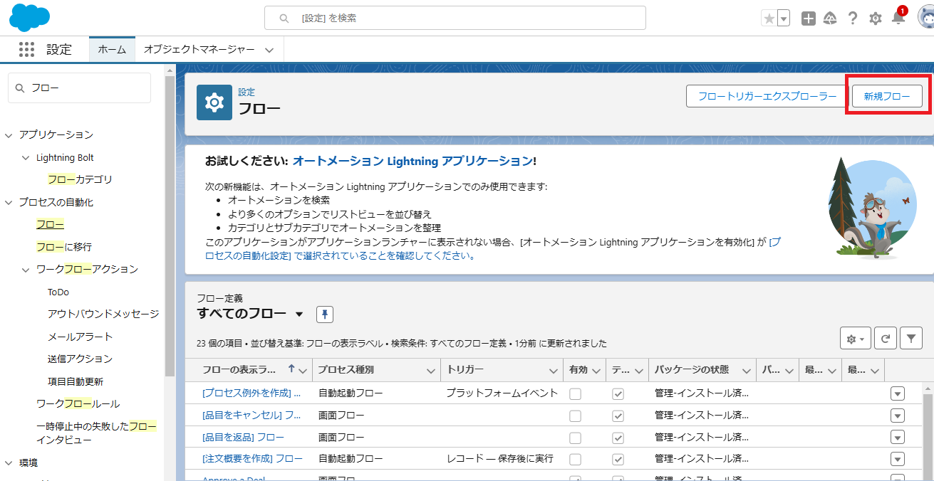Open row actions for [品目を返品] フロー
This screenshot has width=934, height=481.
tap(898, 438)
